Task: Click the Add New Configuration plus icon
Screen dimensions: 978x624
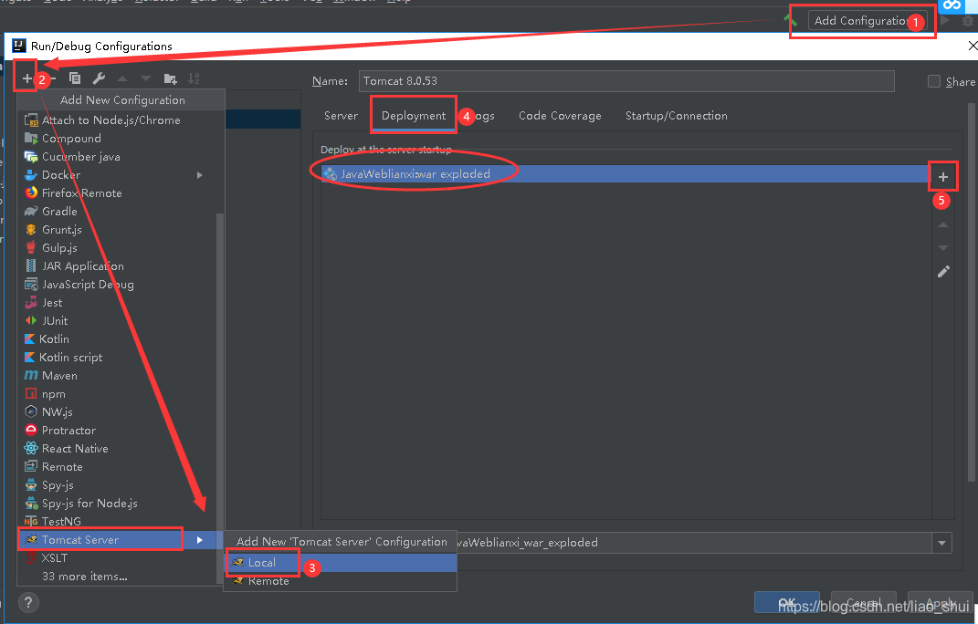Action: point(26,78)
